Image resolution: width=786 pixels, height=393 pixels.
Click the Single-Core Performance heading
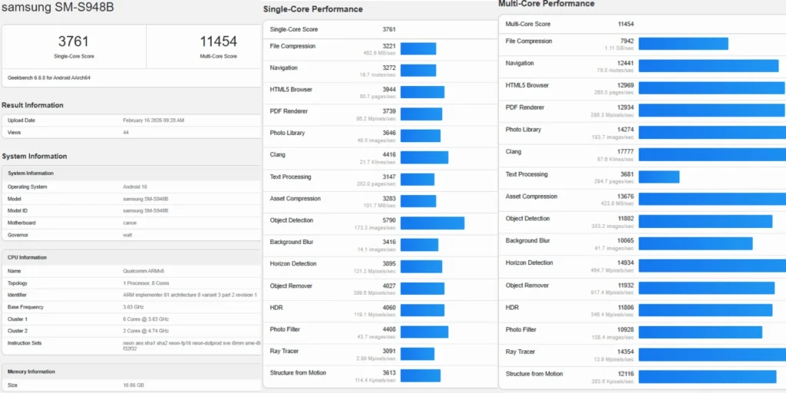312,9
